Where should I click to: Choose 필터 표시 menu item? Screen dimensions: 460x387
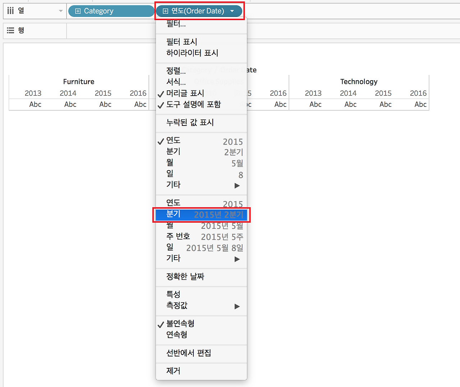(201, 42)
